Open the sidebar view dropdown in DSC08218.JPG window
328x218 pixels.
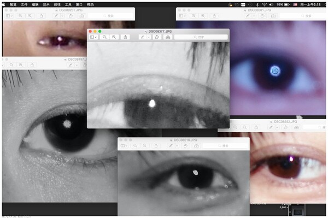[x=124, y=146]
